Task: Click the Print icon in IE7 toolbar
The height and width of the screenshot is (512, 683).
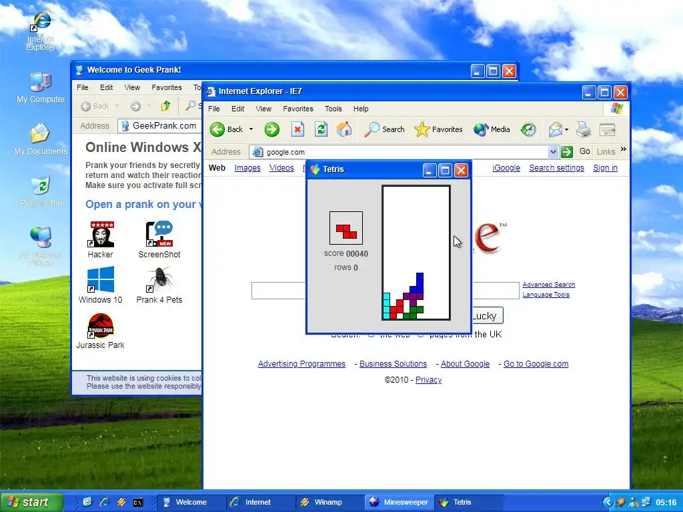Action: coord(584,129)
